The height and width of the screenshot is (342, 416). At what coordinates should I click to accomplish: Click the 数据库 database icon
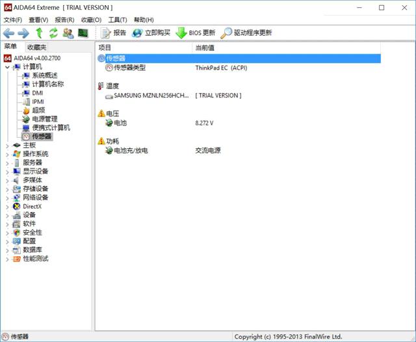(x=16, y=250)
